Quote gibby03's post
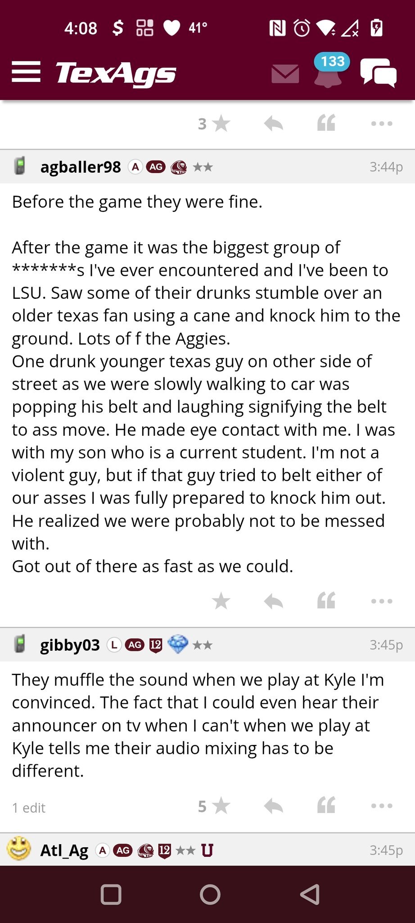The height and width of the screenshot is (923, 415). tap(326, 805)
